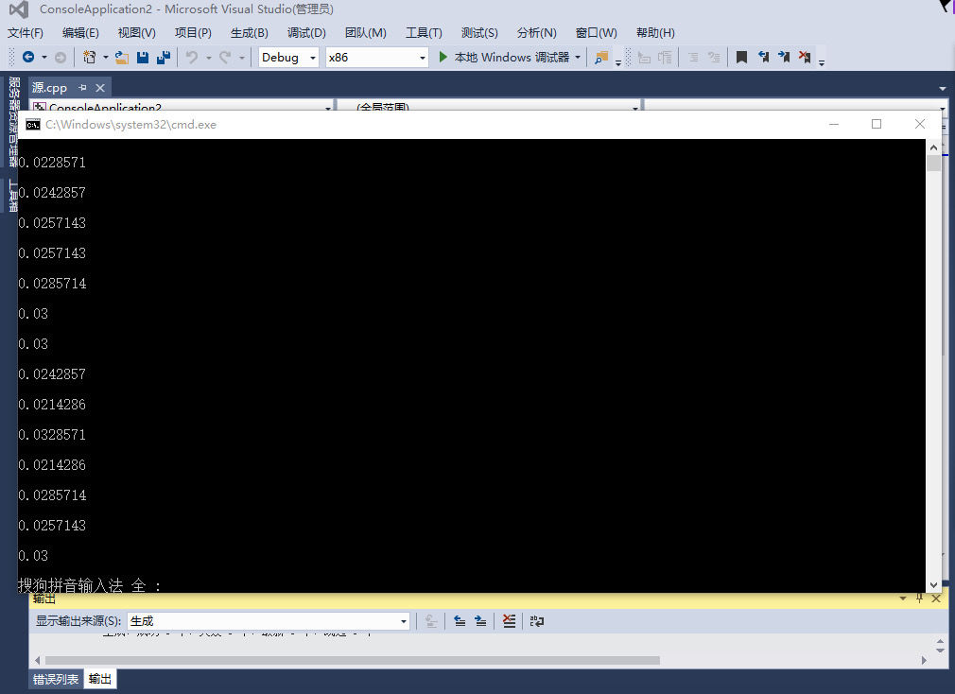Click the Redo arrow icon
This screenshot has height=694, width=955.
coord(225,58)
